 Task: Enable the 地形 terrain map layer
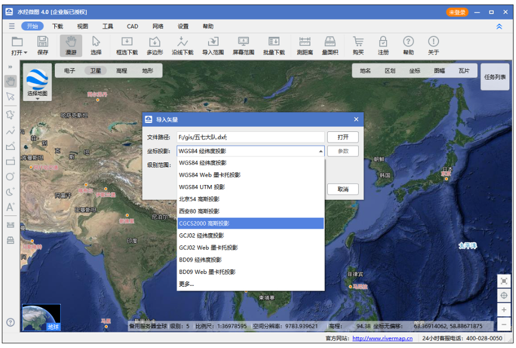[147, 70]
